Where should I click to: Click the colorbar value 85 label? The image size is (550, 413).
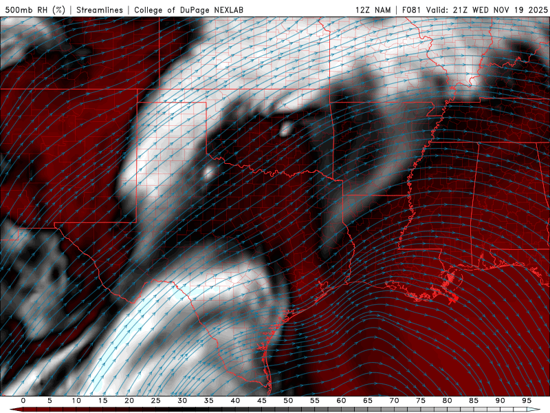click(474, 401)
